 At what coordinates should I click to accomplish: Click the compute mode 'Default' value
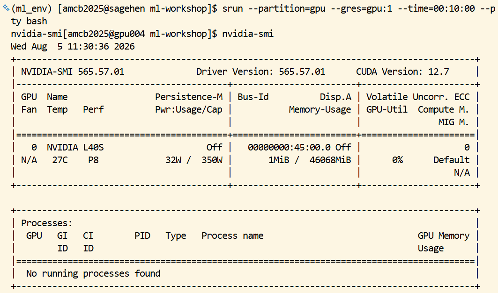pyautogui.click(x=451, y=160)
